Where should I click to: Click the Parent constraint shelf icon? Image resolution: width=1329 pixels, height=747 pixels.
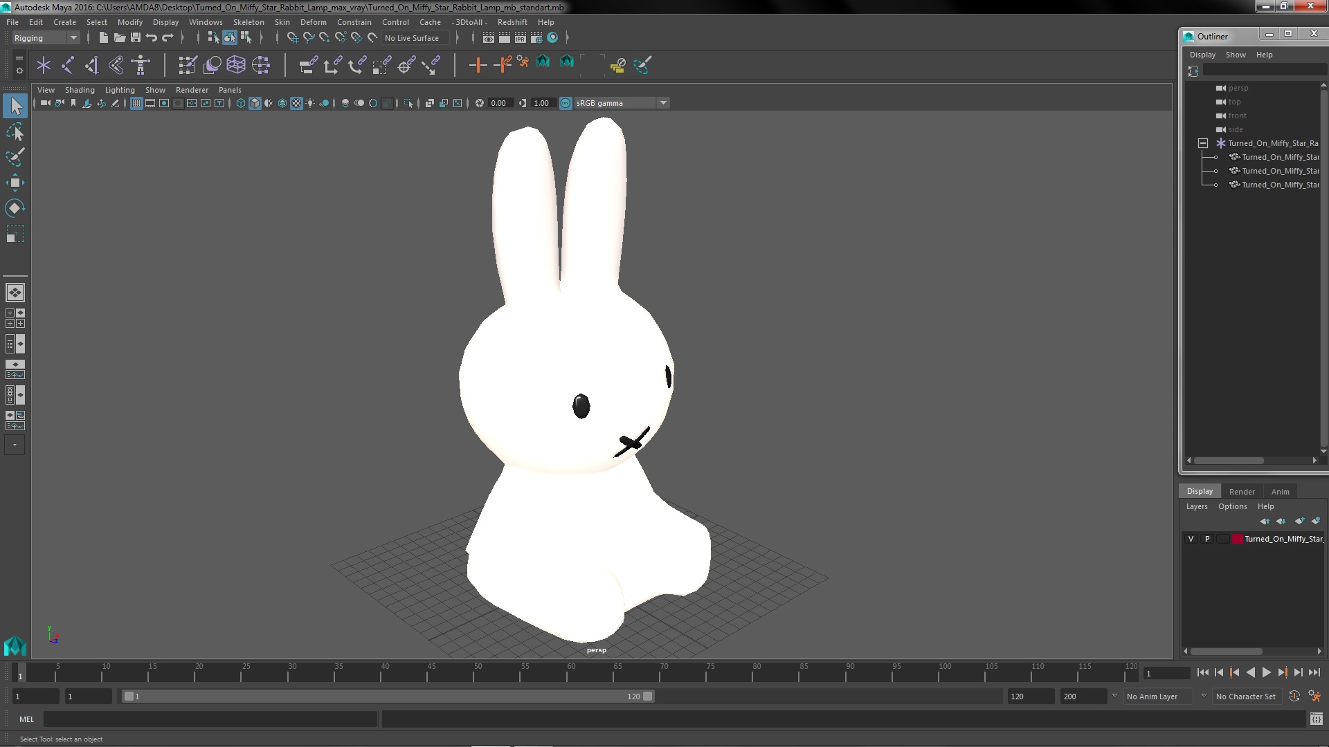coord(308,65)
